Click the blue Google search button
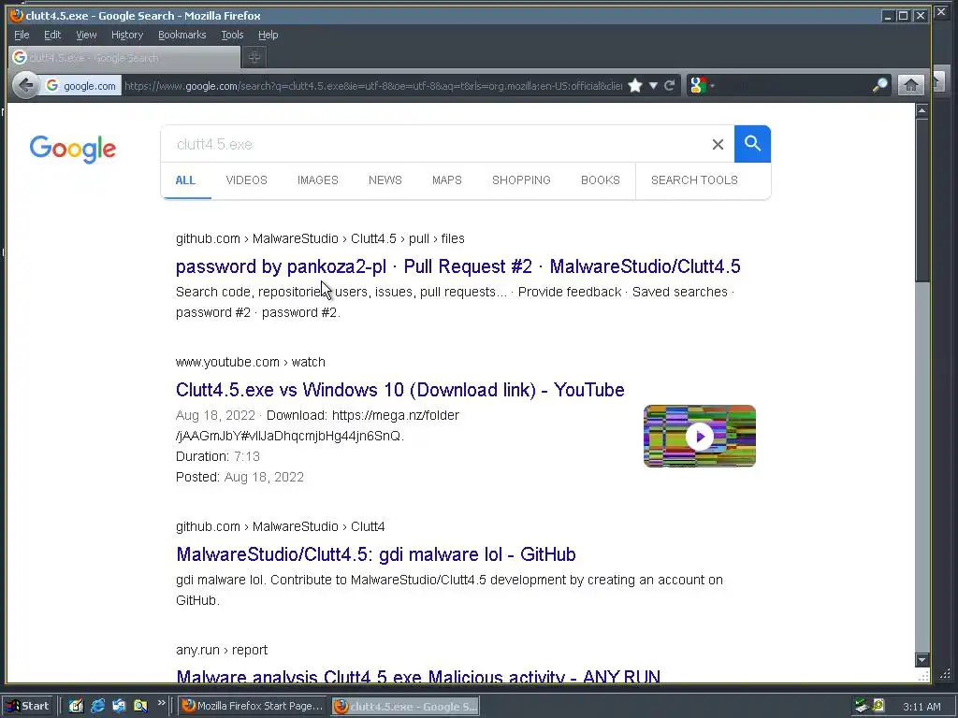The width and height of the screenshot is (958, 718). click(752, 144)
